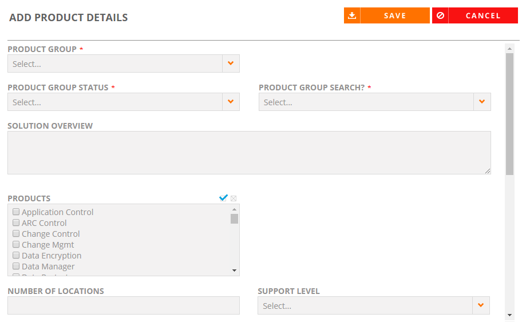Check the Application Control checkbox
Image resolution: width=526 pixels, height=322 pixels.
point(16,212)
